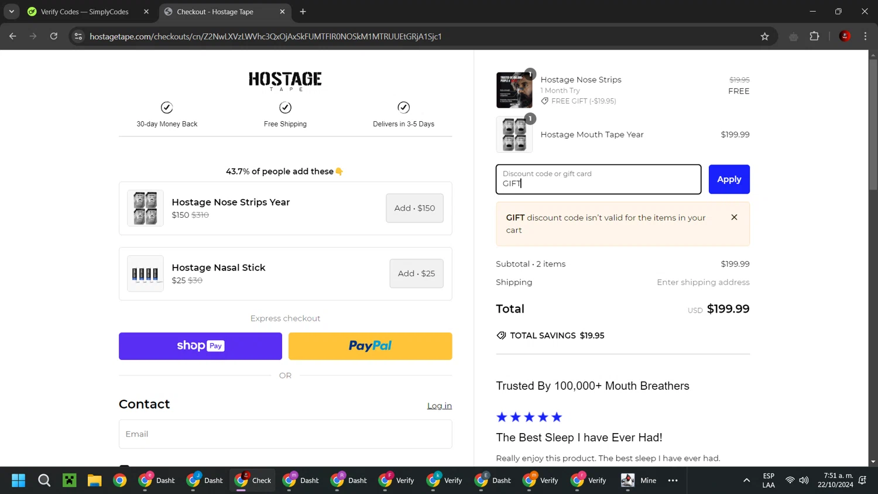Open the Hostage Nose Strips Year thumbnail
Image resolution: width=878 pixels, height=494 pixels.
[145, 208]
